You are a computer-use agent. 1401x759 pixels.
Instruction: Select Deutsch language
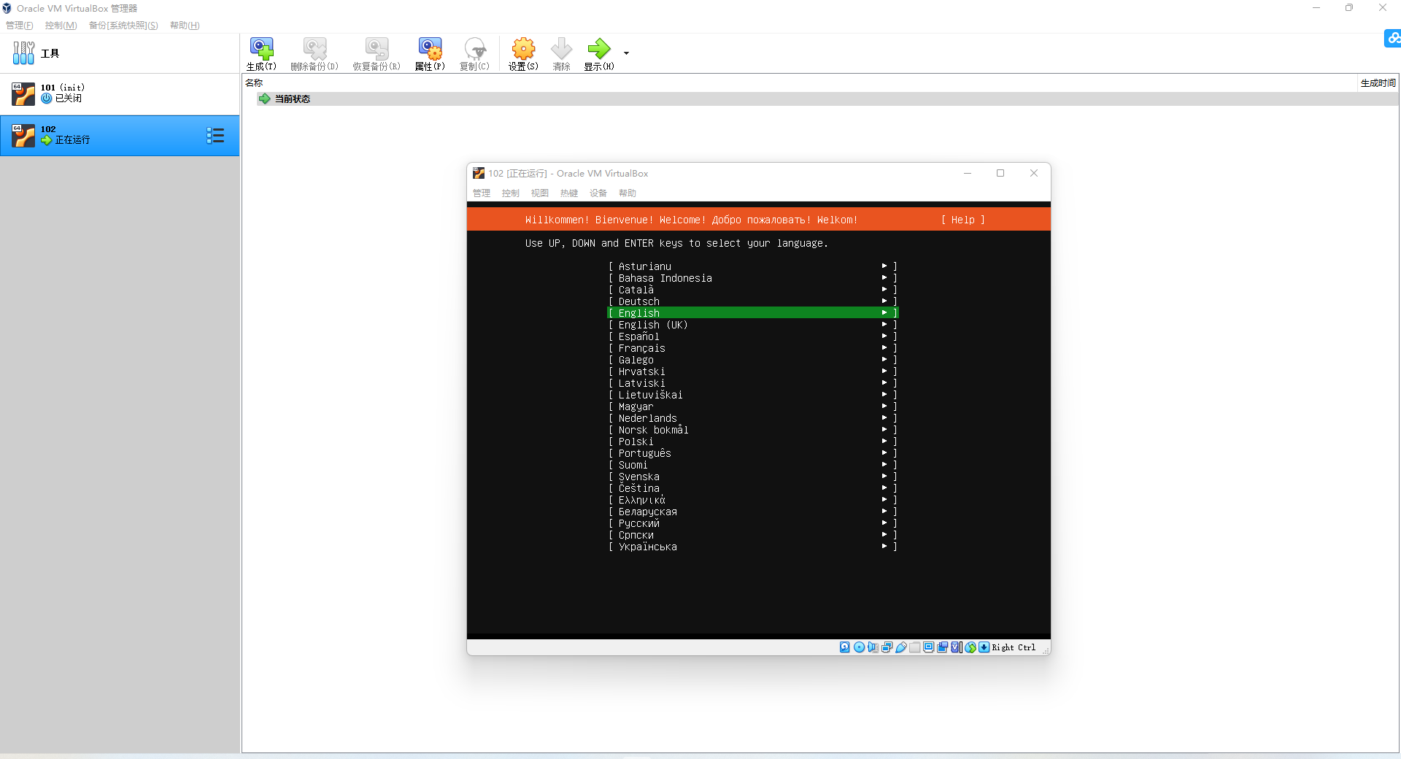(753, 301)
